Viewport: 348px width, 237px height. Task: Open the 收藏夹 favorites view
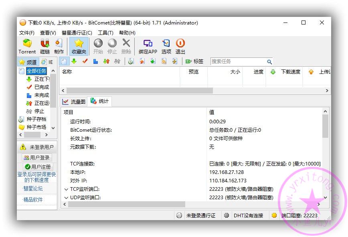click(79, 45)
